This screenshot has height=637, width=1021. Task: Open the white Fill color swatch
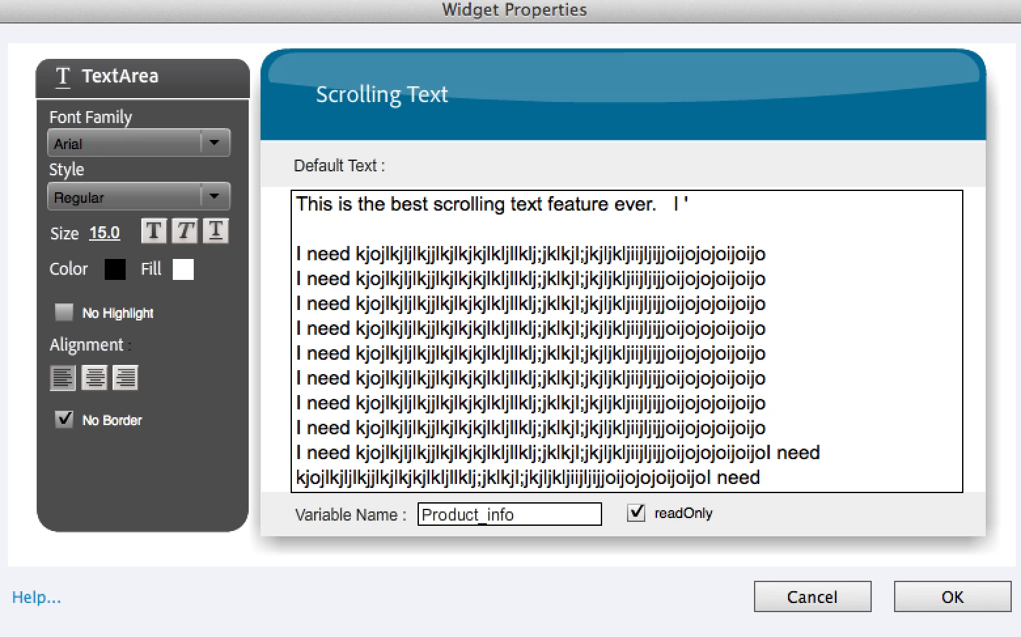tap(183, 269)
